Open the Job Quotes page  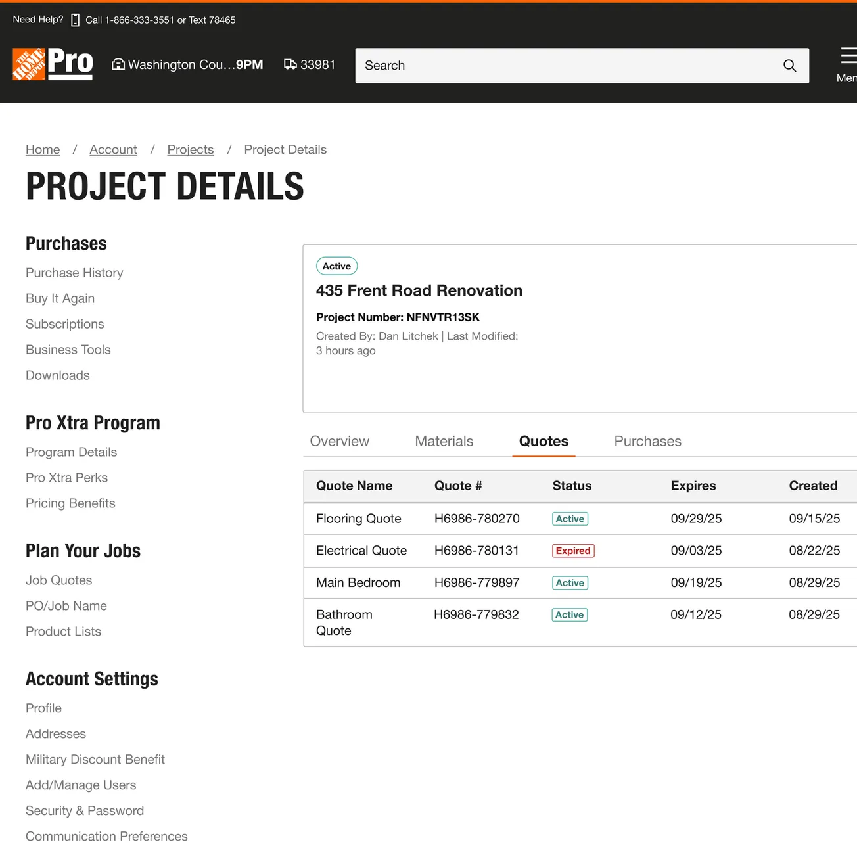click(x=58, y=580)
